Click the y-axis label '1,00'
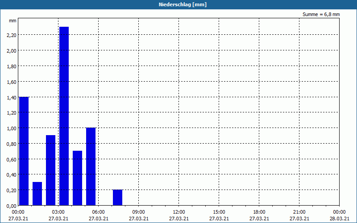The image size is (357, 223). (x=12, y=128)
